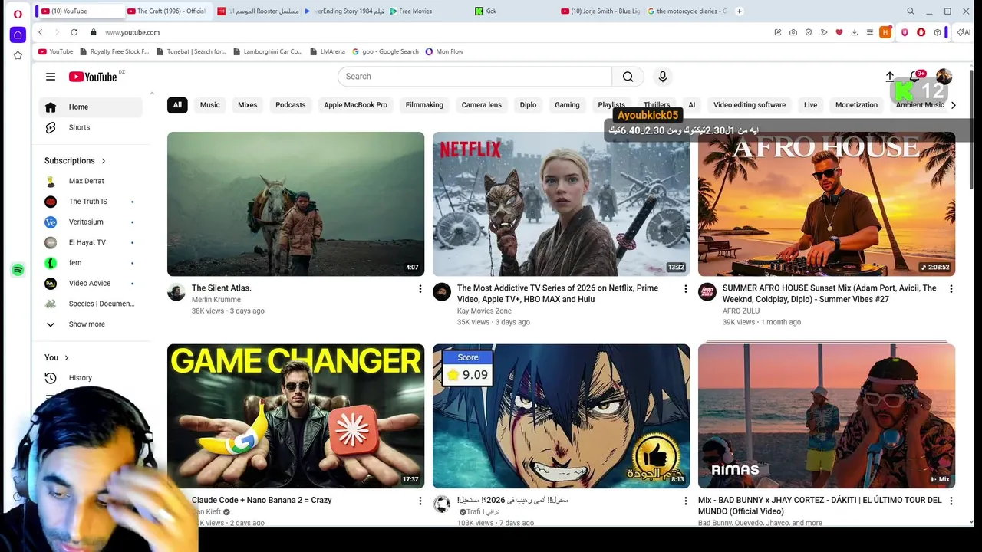Viewport: 982px width, 552px height.
Task: Select the Gaming category chip
Action: tap(567, 105)
